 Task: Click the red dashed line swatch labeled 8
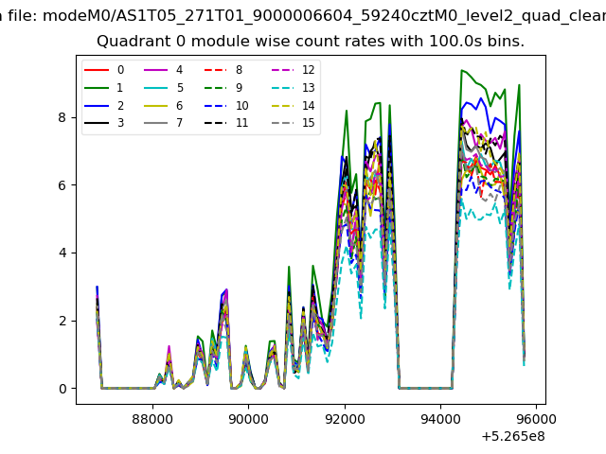click(215, 70)
